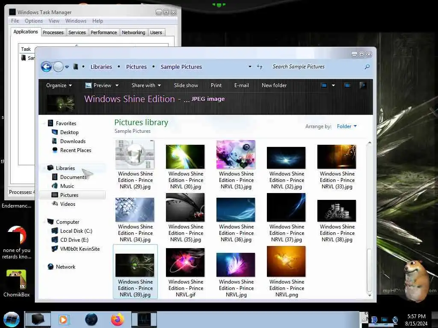Toggle the preview pane icon

[348, 85]
